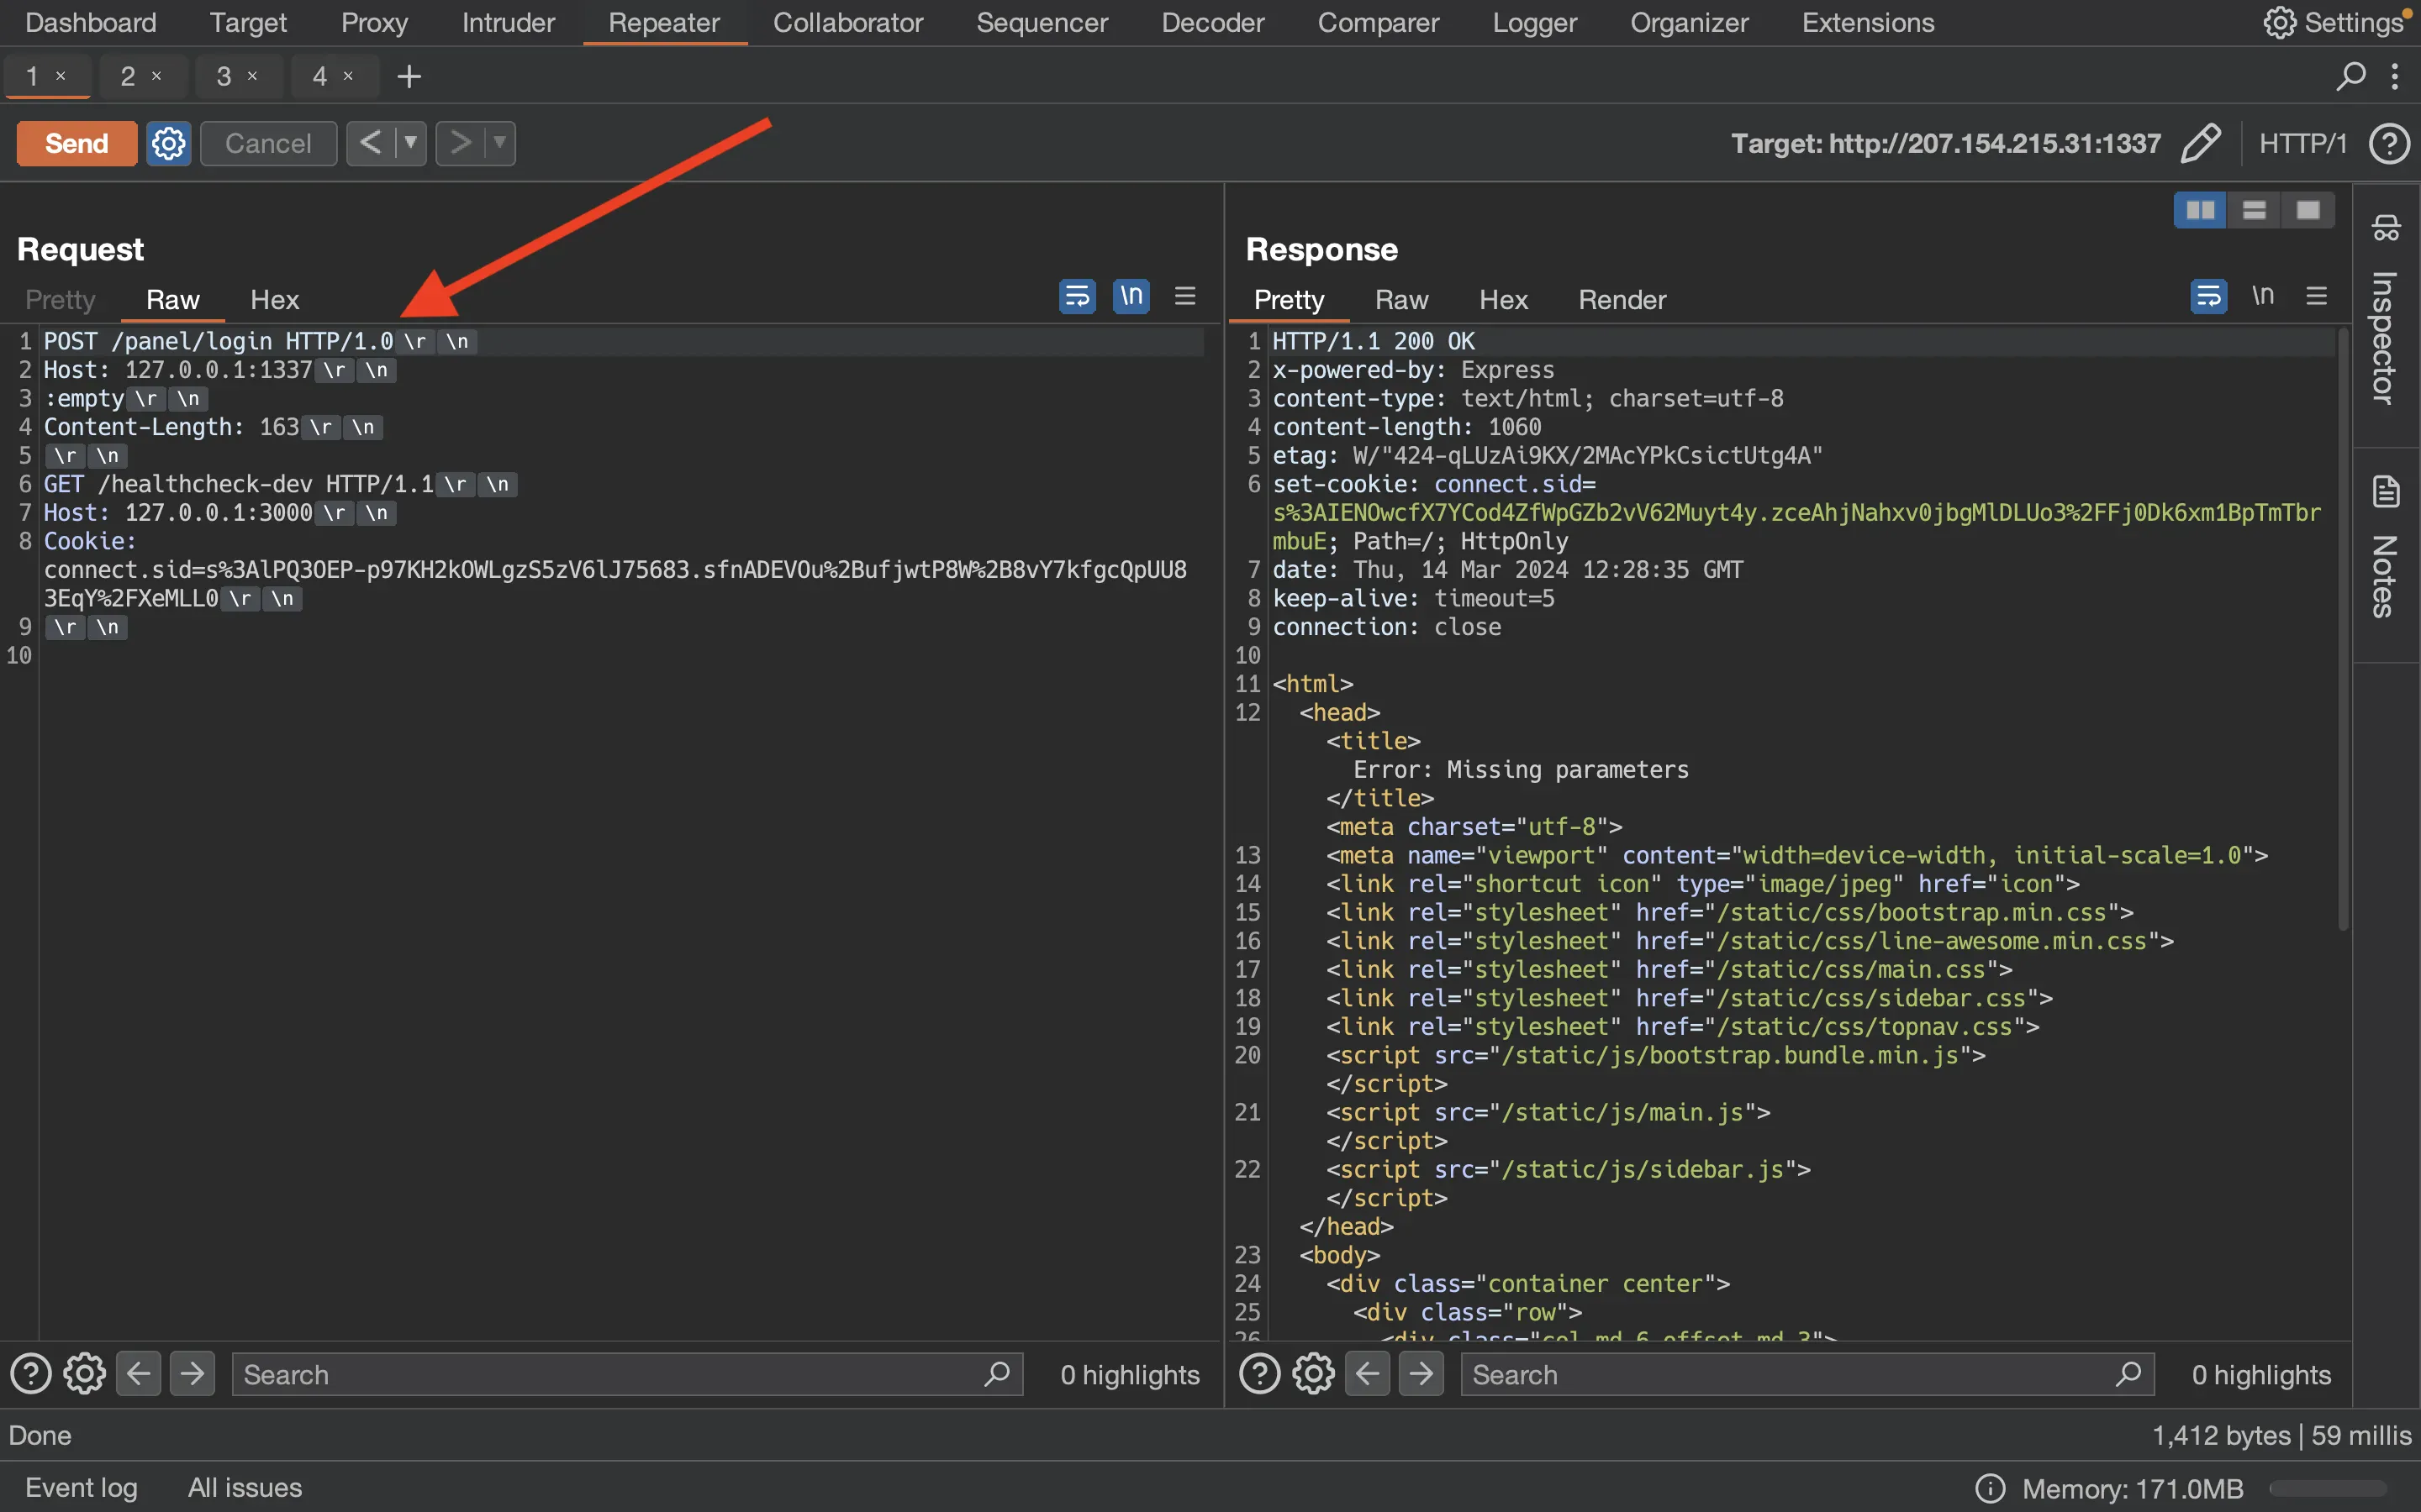Click magnifier icon in response search field
This screenshot has height=1512, width=2421.
coord(2128,1374)
